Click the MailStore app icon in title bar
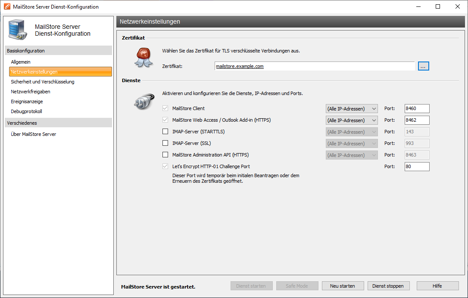The width and height of the screenshot is (468, 298). (x=7, y=6)
